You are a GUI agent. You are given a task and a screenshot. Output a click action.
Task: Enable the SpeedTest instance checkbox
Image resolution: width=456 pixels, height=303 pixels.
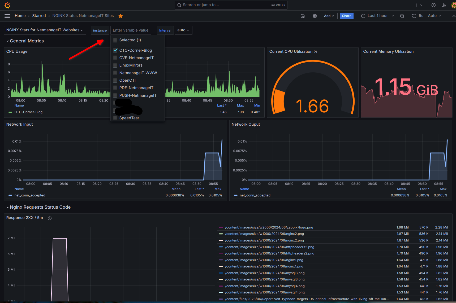coord(115,118)
